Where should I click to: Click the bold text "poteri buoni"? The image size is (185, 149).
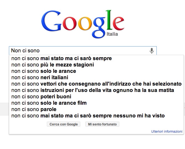[56, 97]
